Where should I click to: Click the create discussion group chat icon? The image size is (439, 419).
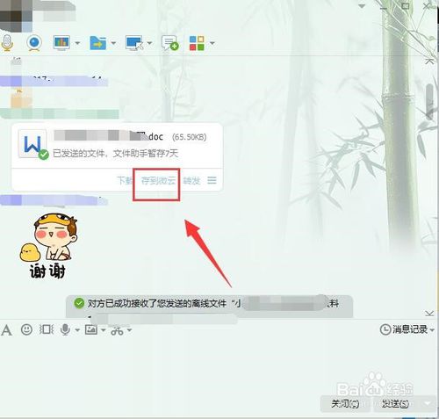pos(170,43)
